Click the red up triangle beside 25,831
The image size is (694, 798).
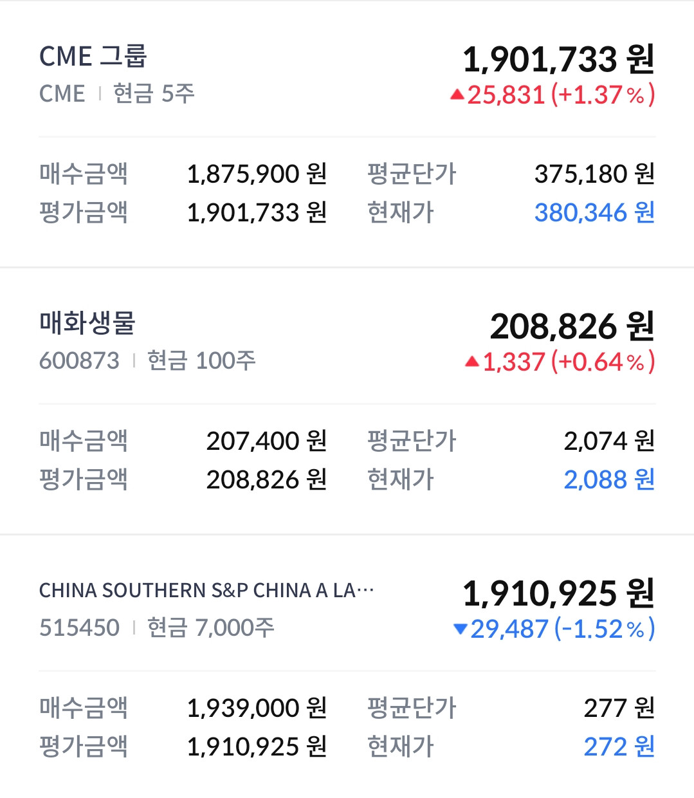click(457, 95)
